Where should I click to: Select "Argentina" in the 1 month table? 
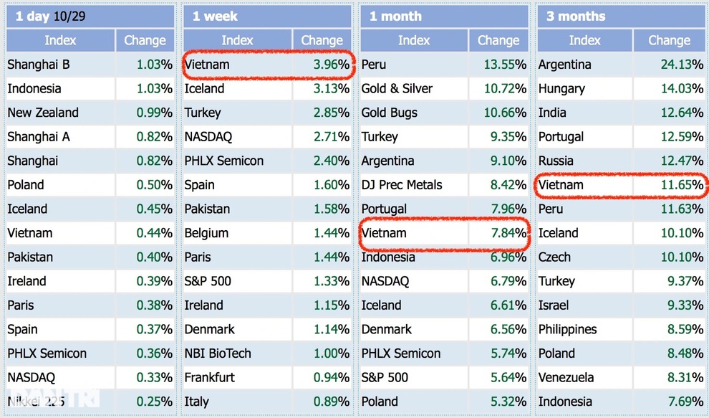tap(387, 161)
